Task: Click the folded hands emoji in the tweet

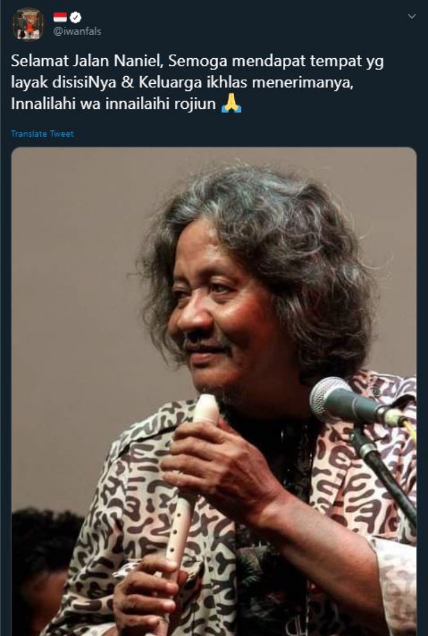Action: tap(231, 104)
